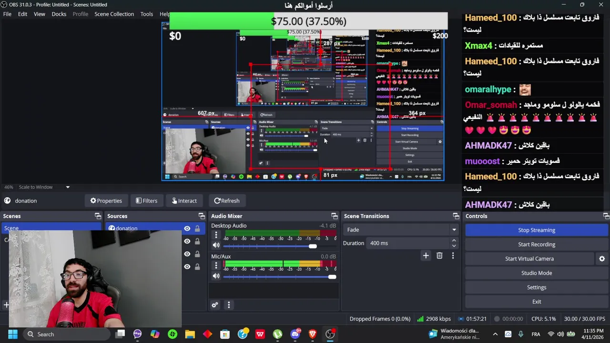Open the Tools menu

[147, 14]
